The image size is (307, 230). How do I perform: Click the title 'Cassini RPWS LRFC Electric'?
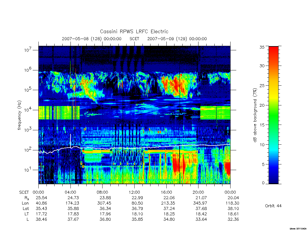tap(134, 31)
